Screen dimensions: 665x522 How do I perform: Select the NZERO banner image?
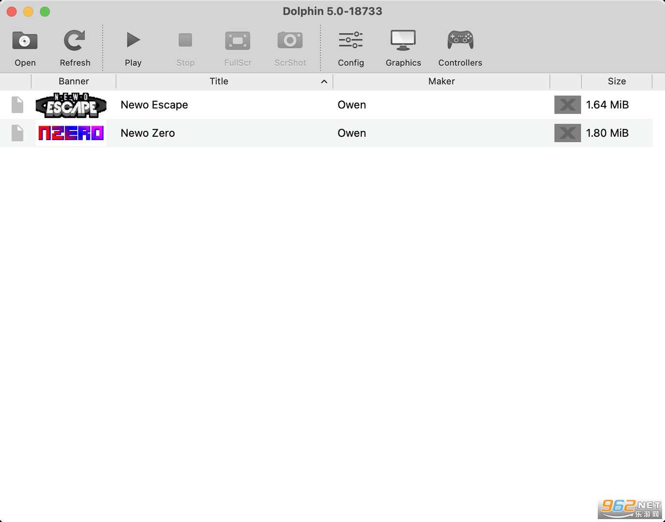click(71, 133)
